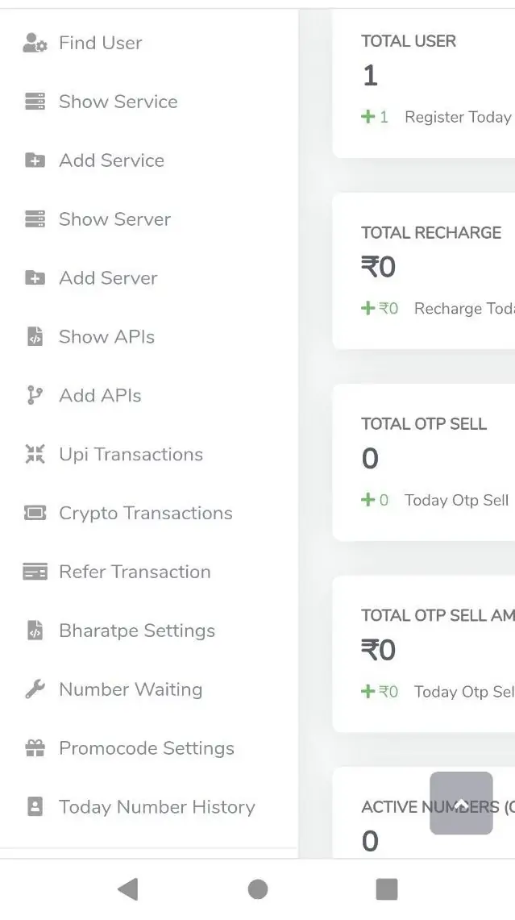Click the Promocode Settings gift icon

(35, 749)
